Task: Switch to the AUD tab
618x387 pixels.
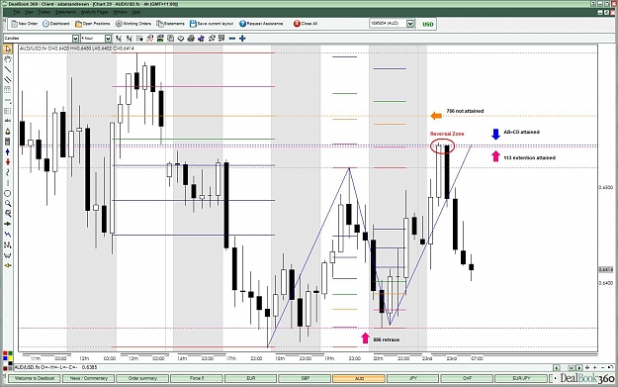Action: (x=359, y=378)
